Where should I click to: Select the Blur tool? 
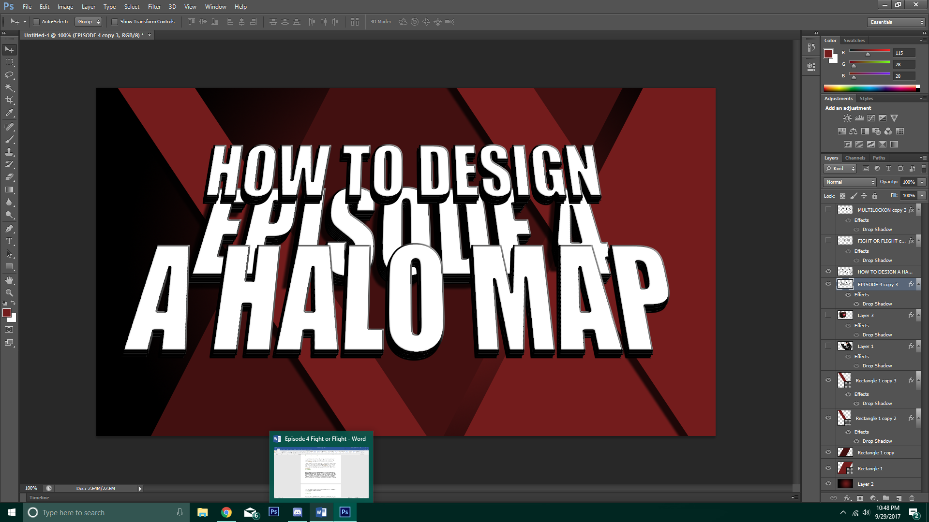(x=9, y=202)
